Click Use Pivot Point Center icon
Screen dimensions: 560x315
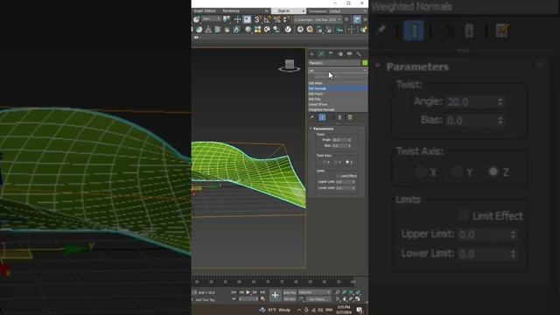[x=227, y=19]
